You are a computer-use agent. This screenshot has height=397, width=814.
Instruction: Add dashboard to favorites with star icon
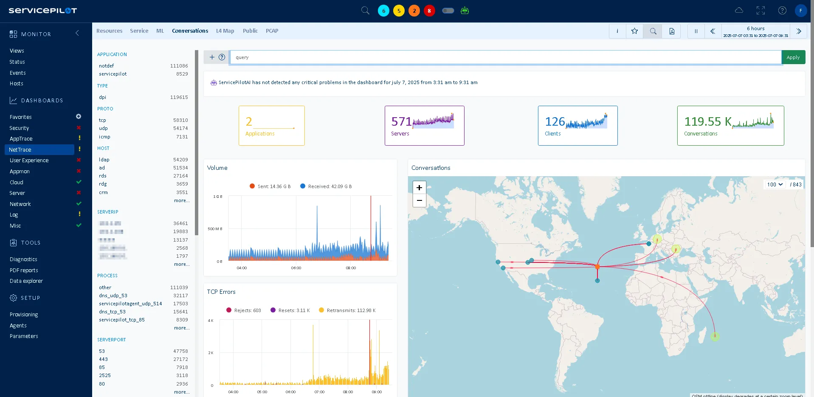pyautogui.click(x=634, y=31)
